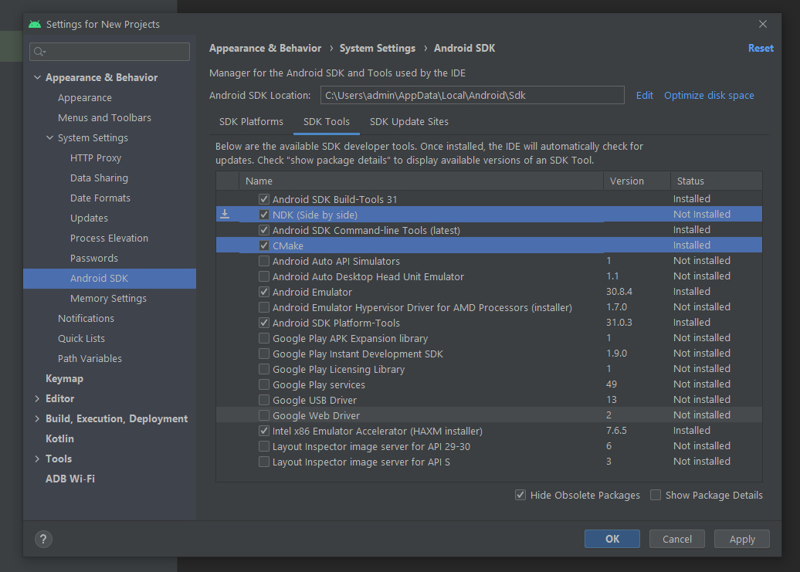Uncheck Android SDK Build-Tools 31 checkbox
The image size is (800, 572).
[x=264, y=199]
